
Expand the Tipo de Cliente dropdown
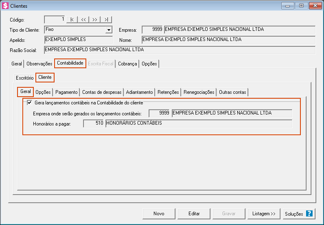(x=109, y=30)
